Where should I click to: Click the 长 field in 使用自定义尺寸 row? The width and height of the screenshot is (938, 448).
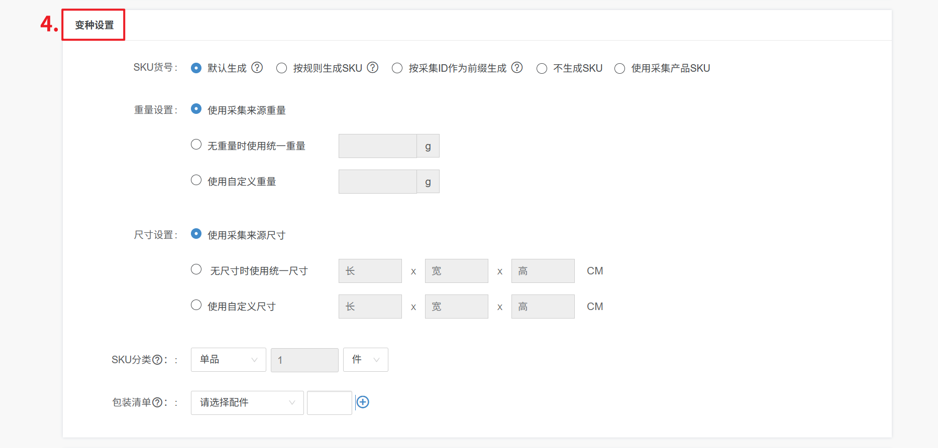(370, 307)
